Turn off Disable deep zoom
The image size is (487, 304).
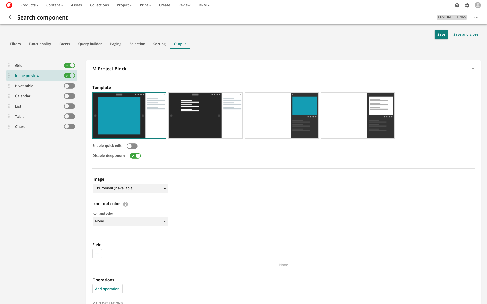point(135,156)
